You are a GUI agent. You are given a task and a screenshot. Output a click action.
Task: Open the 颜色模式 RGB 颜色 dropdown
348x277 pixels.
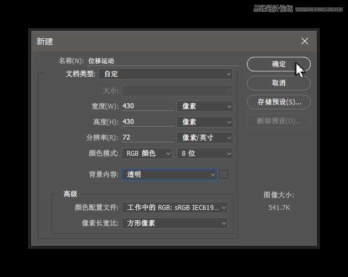tap(147, 153)
